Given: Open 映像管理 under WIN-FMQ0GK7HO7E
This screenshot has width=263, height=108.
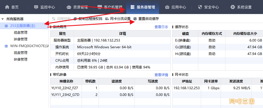Looking at the screenshot, I should [x=21, y=59].
